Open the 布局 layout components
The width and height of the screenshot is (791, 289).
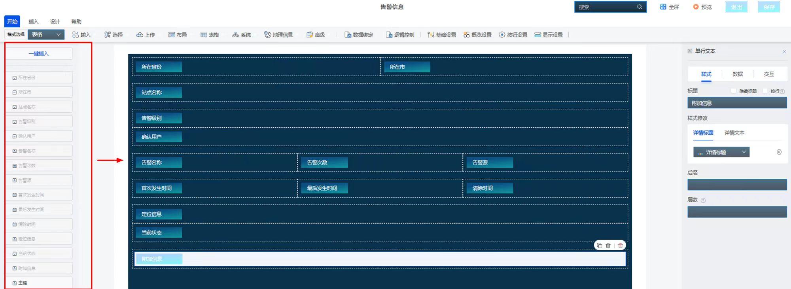pos(178,35)
